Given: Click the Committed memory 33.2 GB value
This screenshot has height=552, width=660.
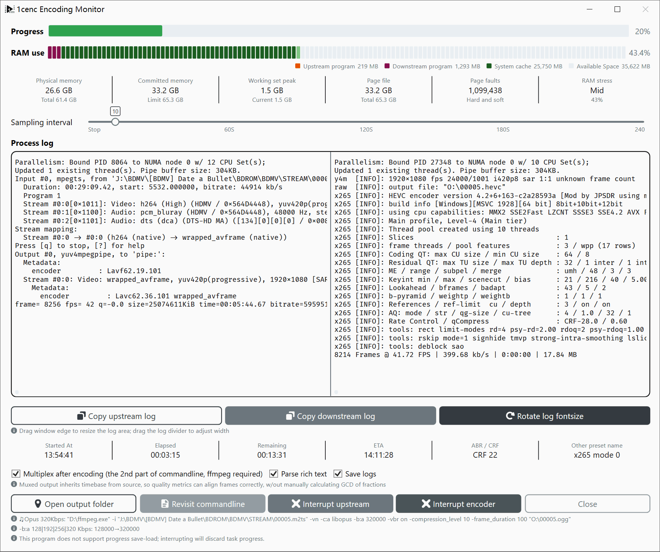Looking at the screenshot, I should coord(165,91).
